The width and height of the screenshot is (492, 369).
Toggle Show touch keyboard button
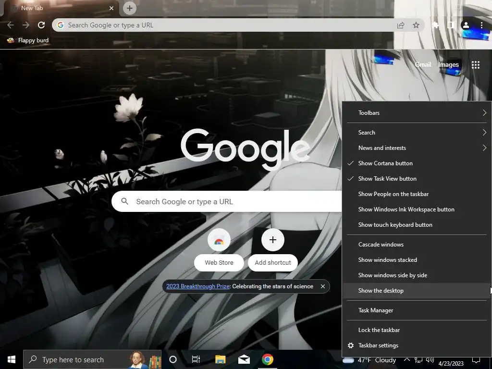point(417,225)
